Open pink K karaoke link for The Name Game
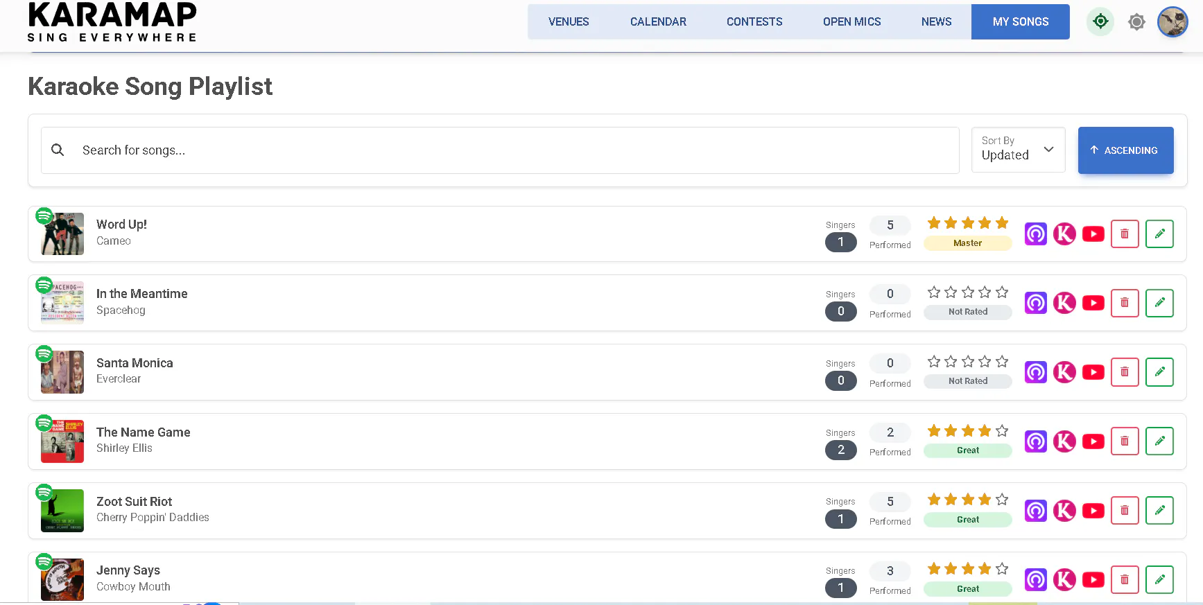The image size is (1203, 605). pos(1064,441)
